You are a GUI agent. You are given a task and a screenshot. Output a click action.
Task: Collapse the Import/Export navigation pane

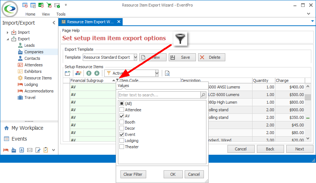pos(54,23)
